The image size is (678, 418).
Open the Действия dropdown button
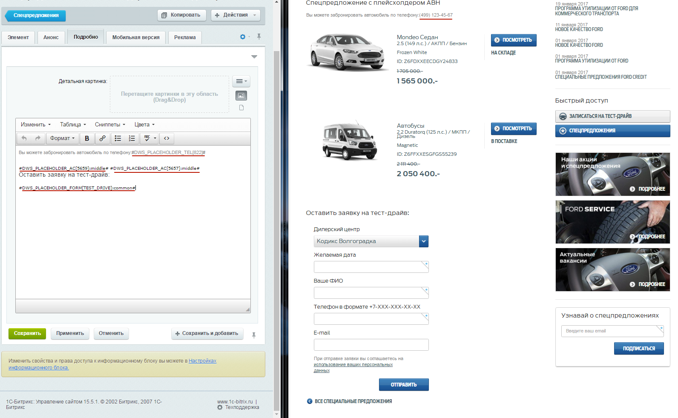coord(236,15)
